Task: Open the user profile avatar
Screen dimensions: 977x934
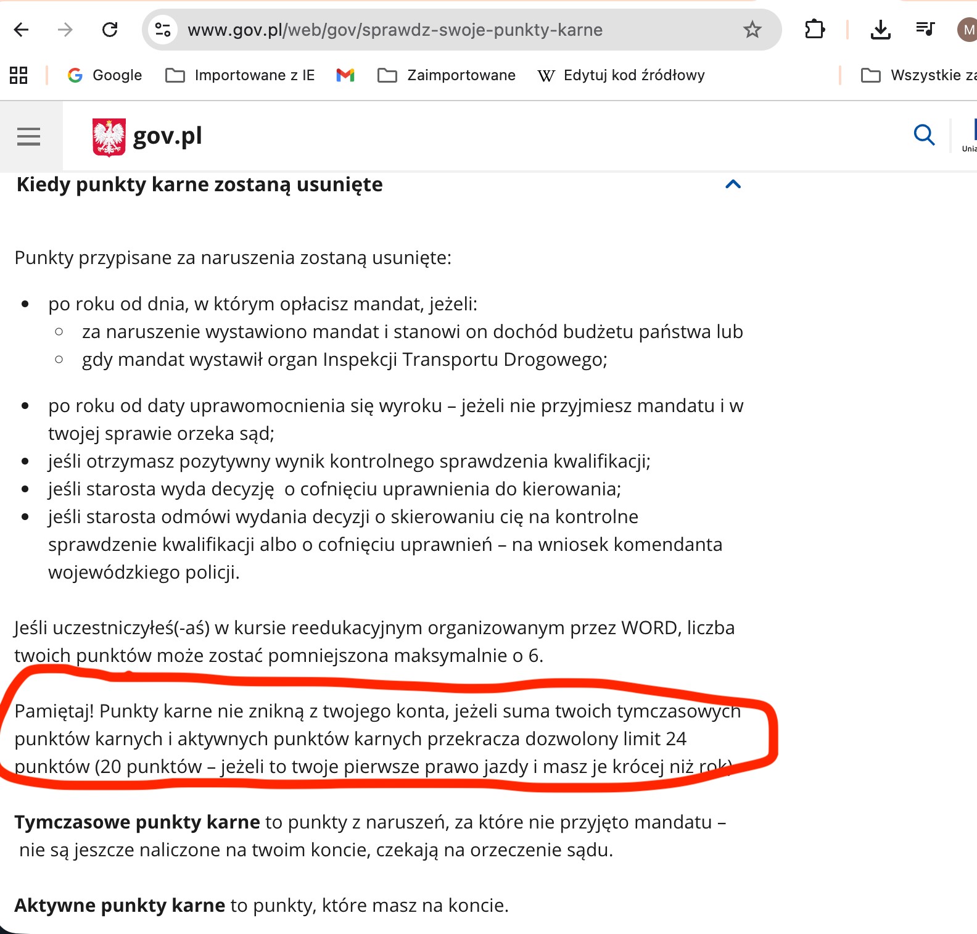Action: click(x=967, y=30)
